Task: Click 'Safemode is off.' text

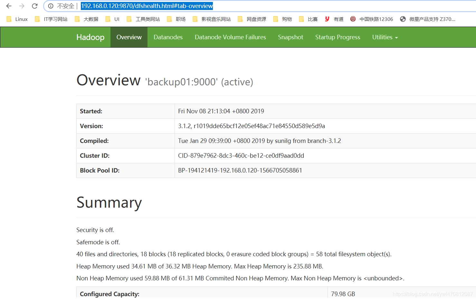Action: pos(98,242)
